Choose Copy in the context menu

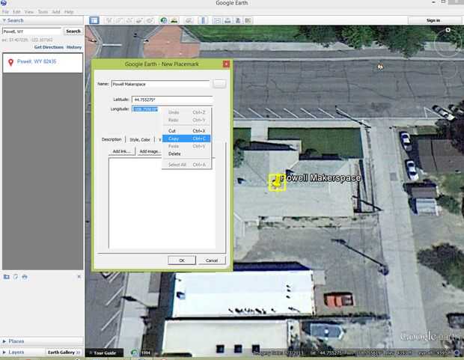coord(186,138)
